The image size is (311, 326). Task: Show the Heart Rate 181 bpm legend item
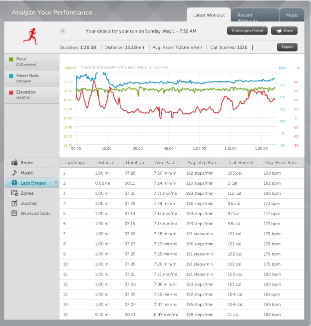[x=32, y=78]
